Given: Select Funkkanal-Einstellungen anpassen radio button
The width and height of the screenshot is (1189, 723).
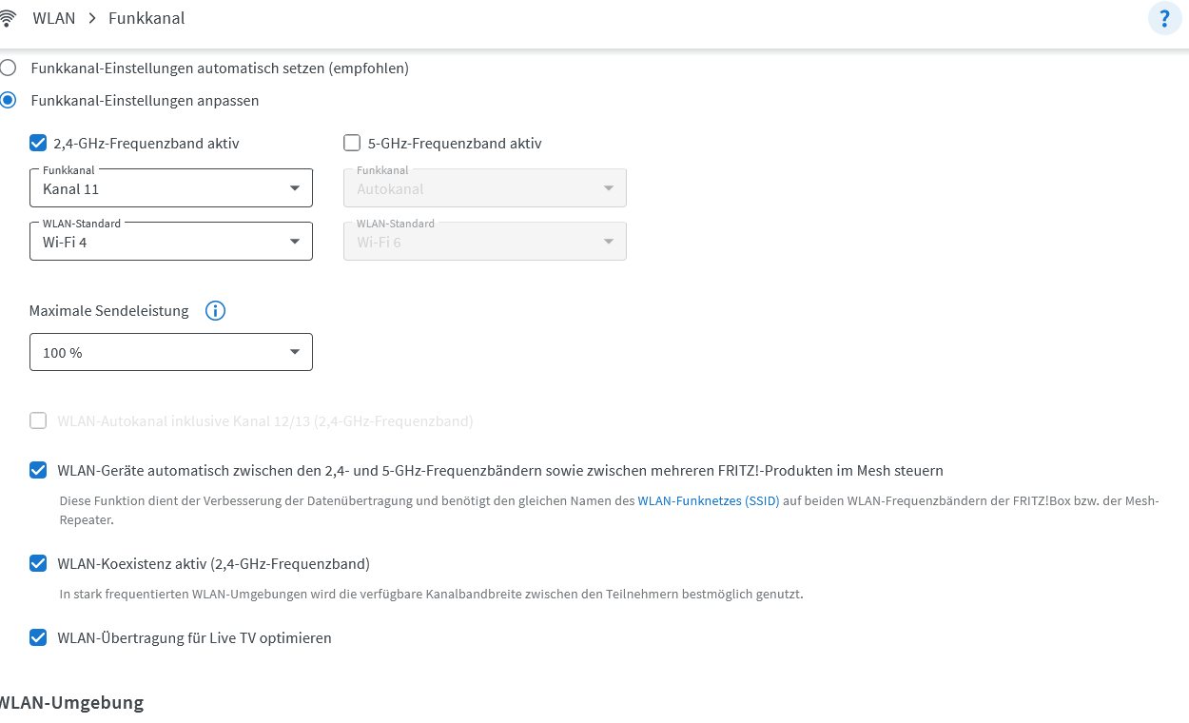Looking at the screenshot, I should point(8,100).
